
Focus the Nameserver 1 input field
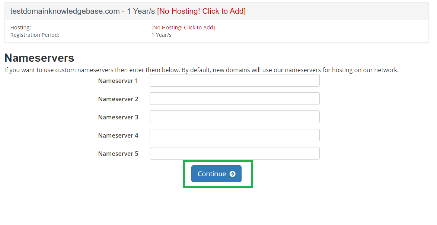coord(235,80)
